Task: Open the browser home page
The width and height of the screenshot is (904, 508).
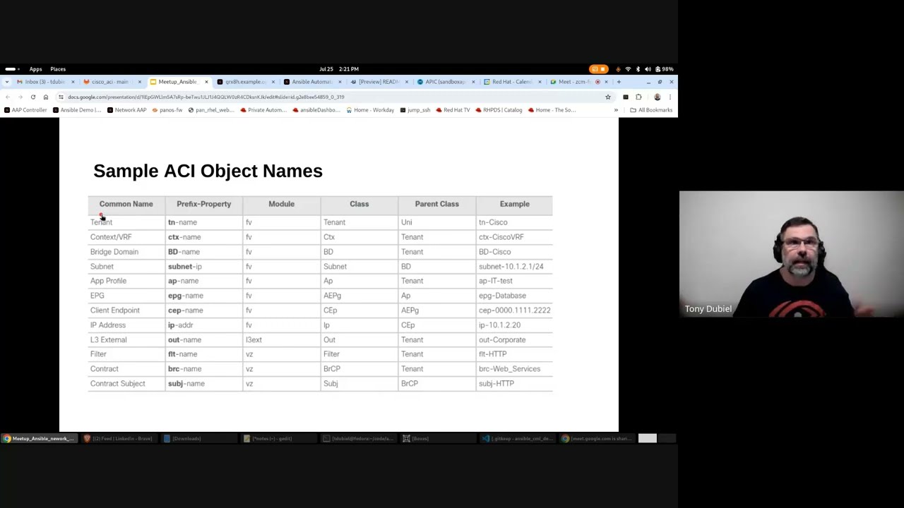Action: tap(45, 97)
